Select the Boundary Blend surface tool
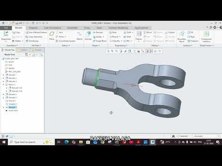This screenshot has width=222, height=166. tap(182, 37)
